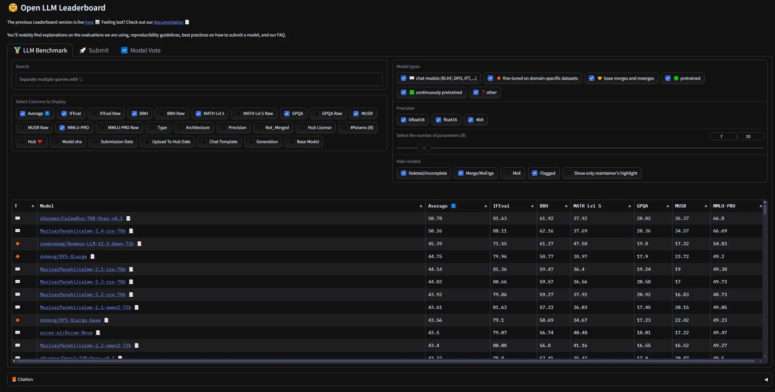Image resolution: width=775 pixels, height=392 pixels.
Task: Click the chat bubble type icon for MaziyarPanahi/calme-2.4-rys-78b
Action: point(18,231)
